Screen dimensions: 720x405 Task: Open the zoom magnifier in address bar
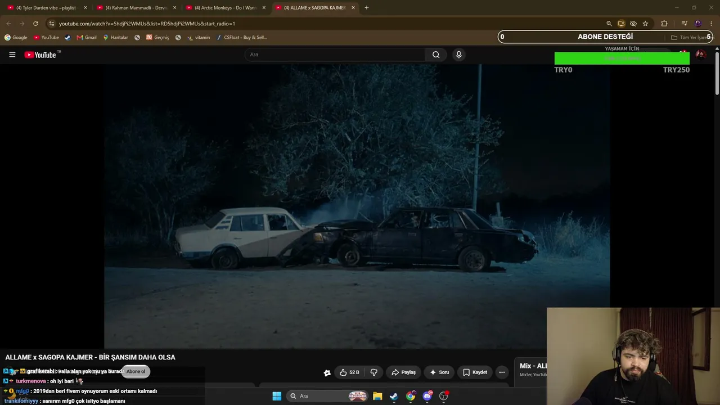click(x=609, y=24)
